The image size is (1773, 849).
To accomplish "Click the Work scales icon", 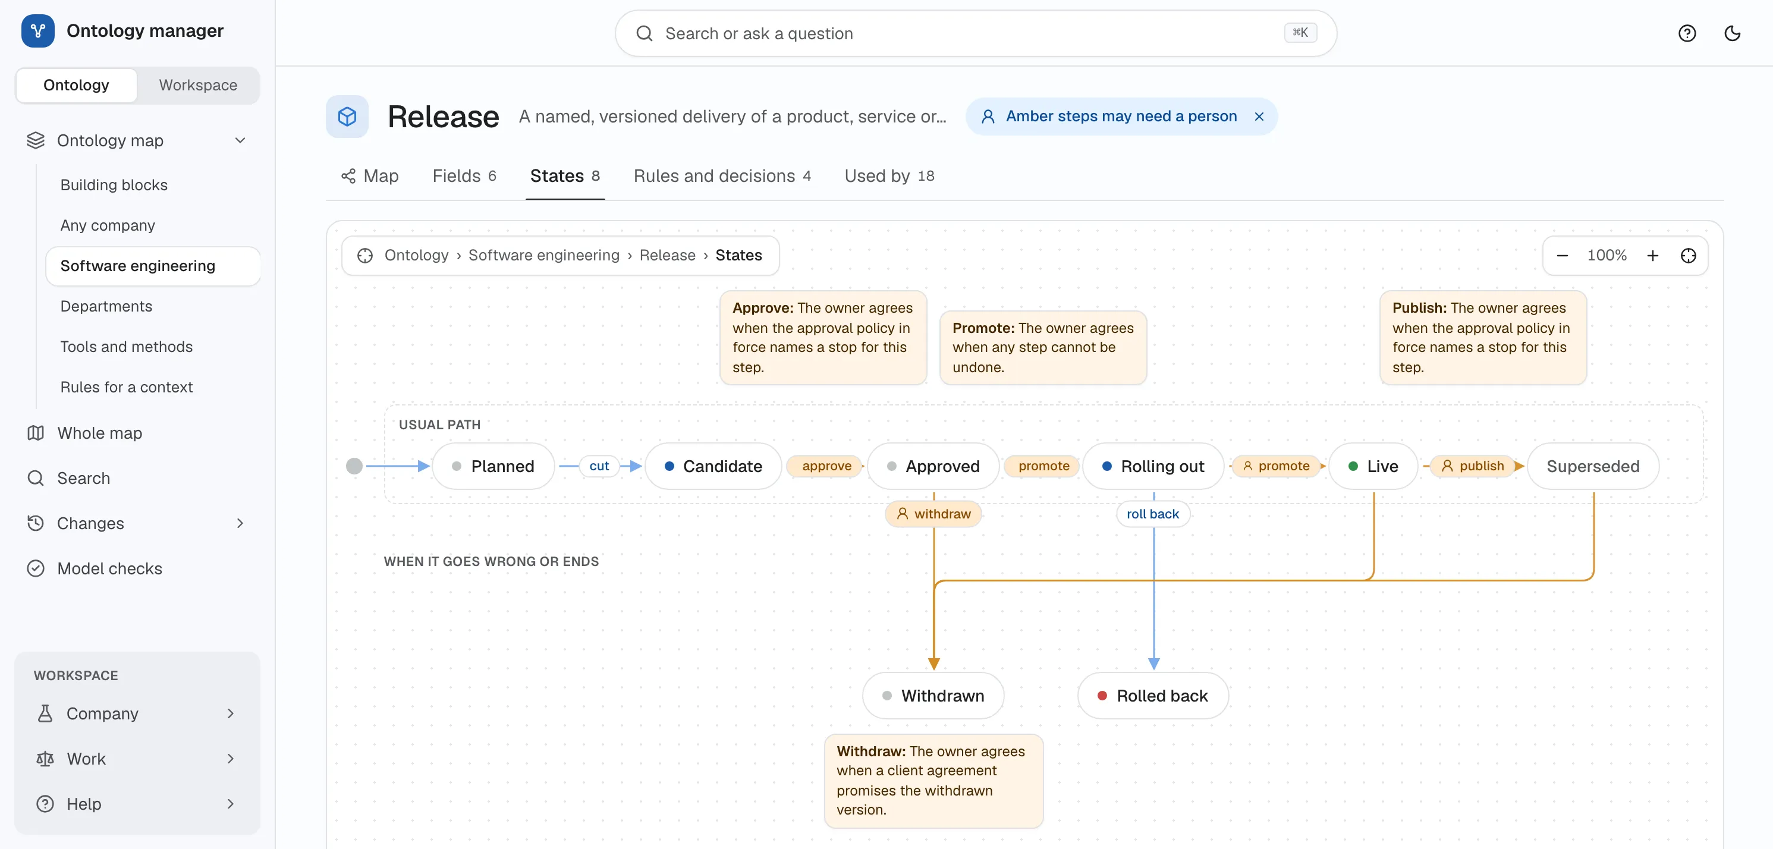I will click(45, 759).
